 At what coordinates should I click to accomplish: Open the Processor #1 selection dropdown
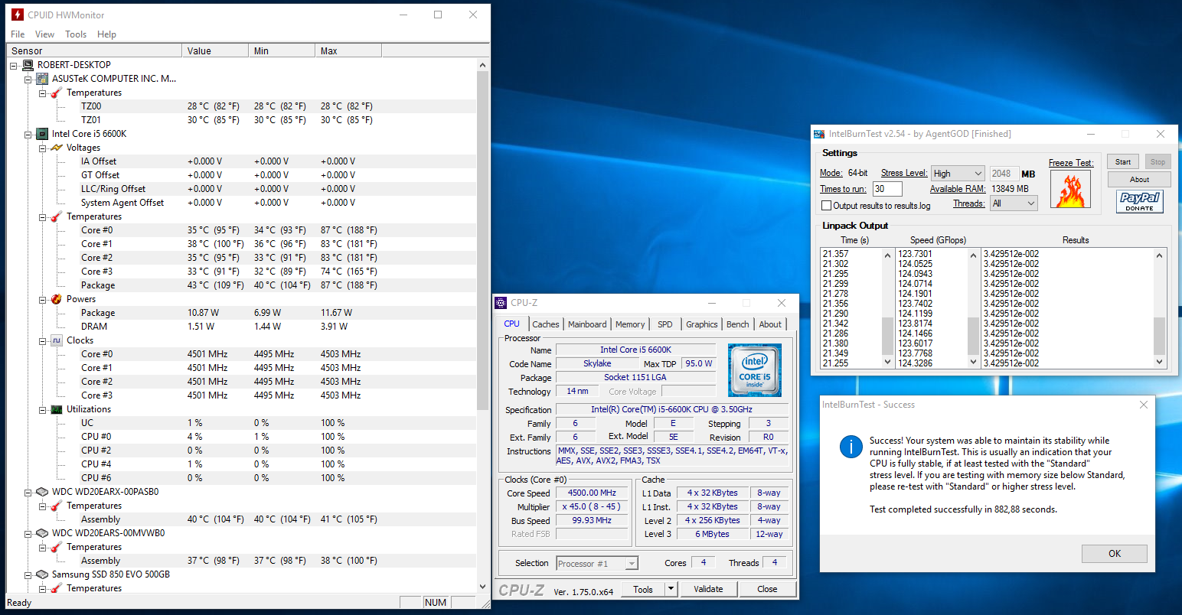597,564
